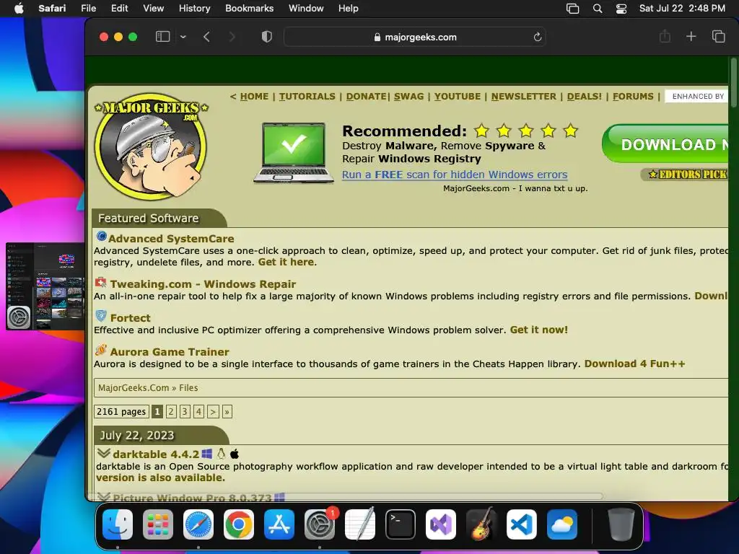Go to page 2 of files
Screen dimensions: 739x554
click(x=171, y=412)
